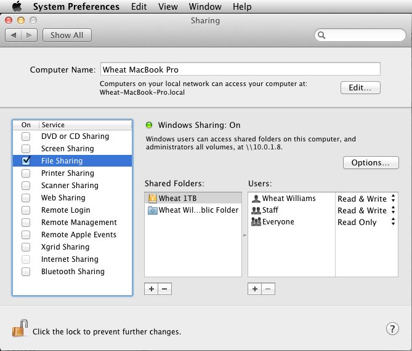Screen dimensions: 412x351
Task: Click the Wheat 1TB drive icon
Action: (152, 199)
